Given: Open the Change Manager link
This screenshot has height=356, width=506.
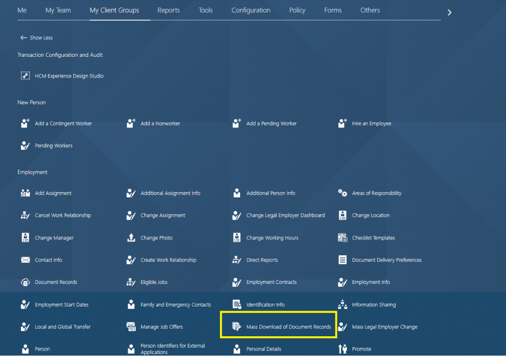Looking at the screenshot, I should coord(54,238).
